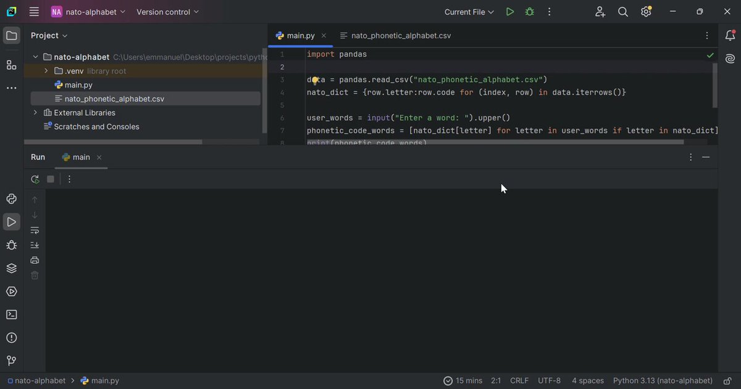Open the Project view dropdown header
Viewport: 741px width, 389px height.
[49, 36]
